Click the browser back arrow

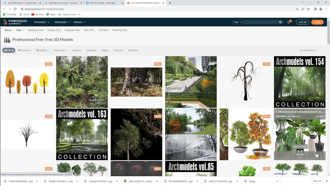[x=4, y=9]
